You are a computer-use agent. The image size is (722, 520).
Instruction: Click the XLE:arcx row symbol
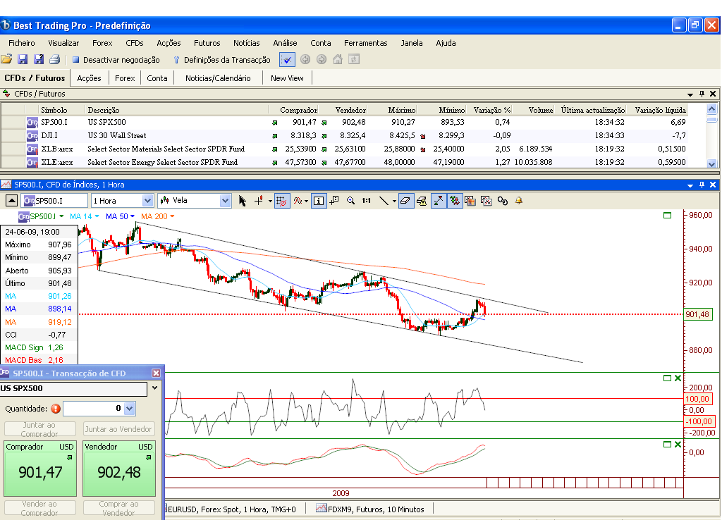(x=56, y=162)
